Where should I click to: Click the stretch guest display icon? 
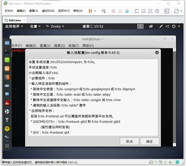(x=176, y=11)
